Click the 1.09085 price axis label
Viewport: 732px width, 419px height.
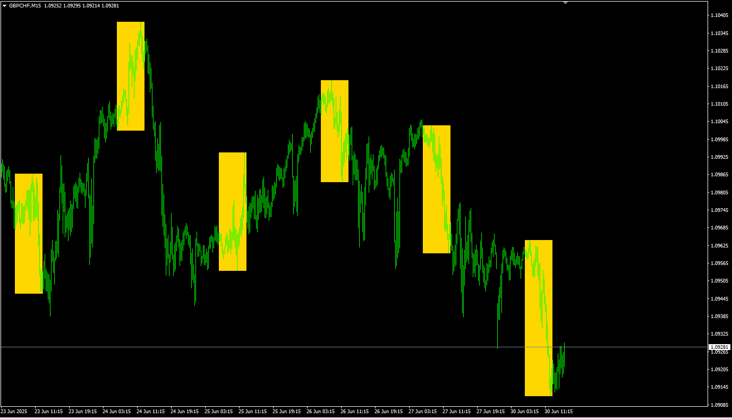point(720,405)
